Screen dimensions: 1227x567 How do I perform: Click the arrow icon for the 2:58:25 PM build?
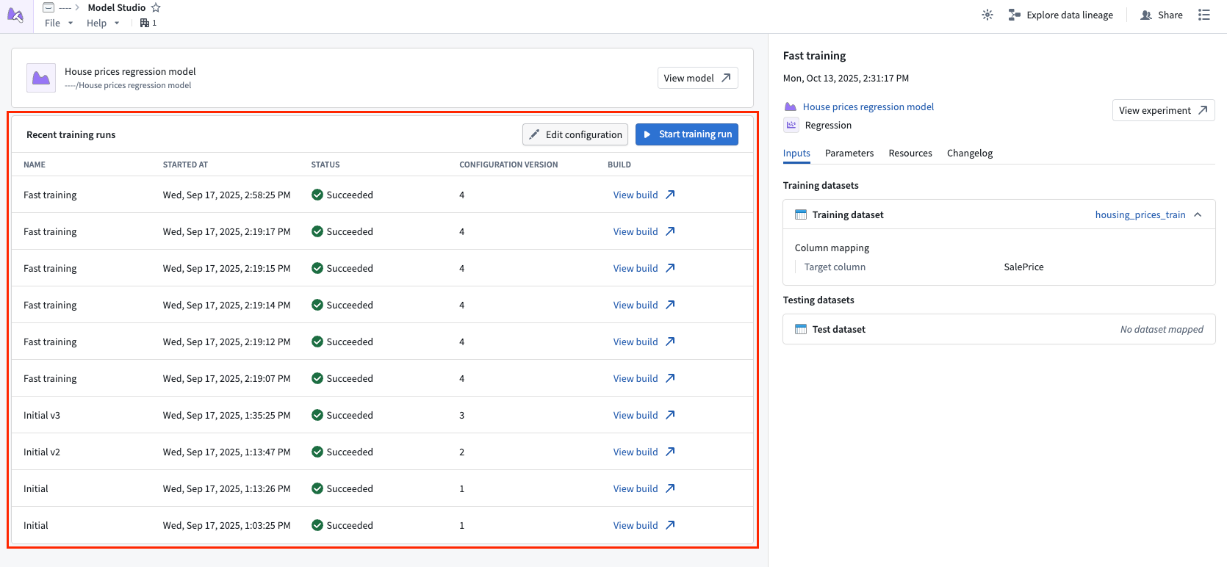click(x=670, y=195)
